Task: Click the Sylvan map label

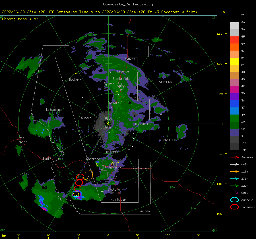Action: tap(109, 84)
